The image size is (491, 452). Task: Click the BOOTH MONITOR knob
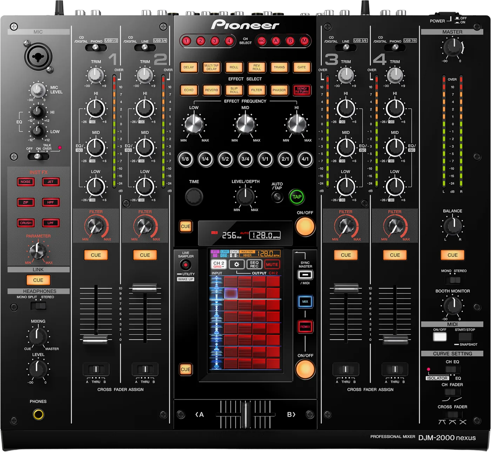pos(452,306)
